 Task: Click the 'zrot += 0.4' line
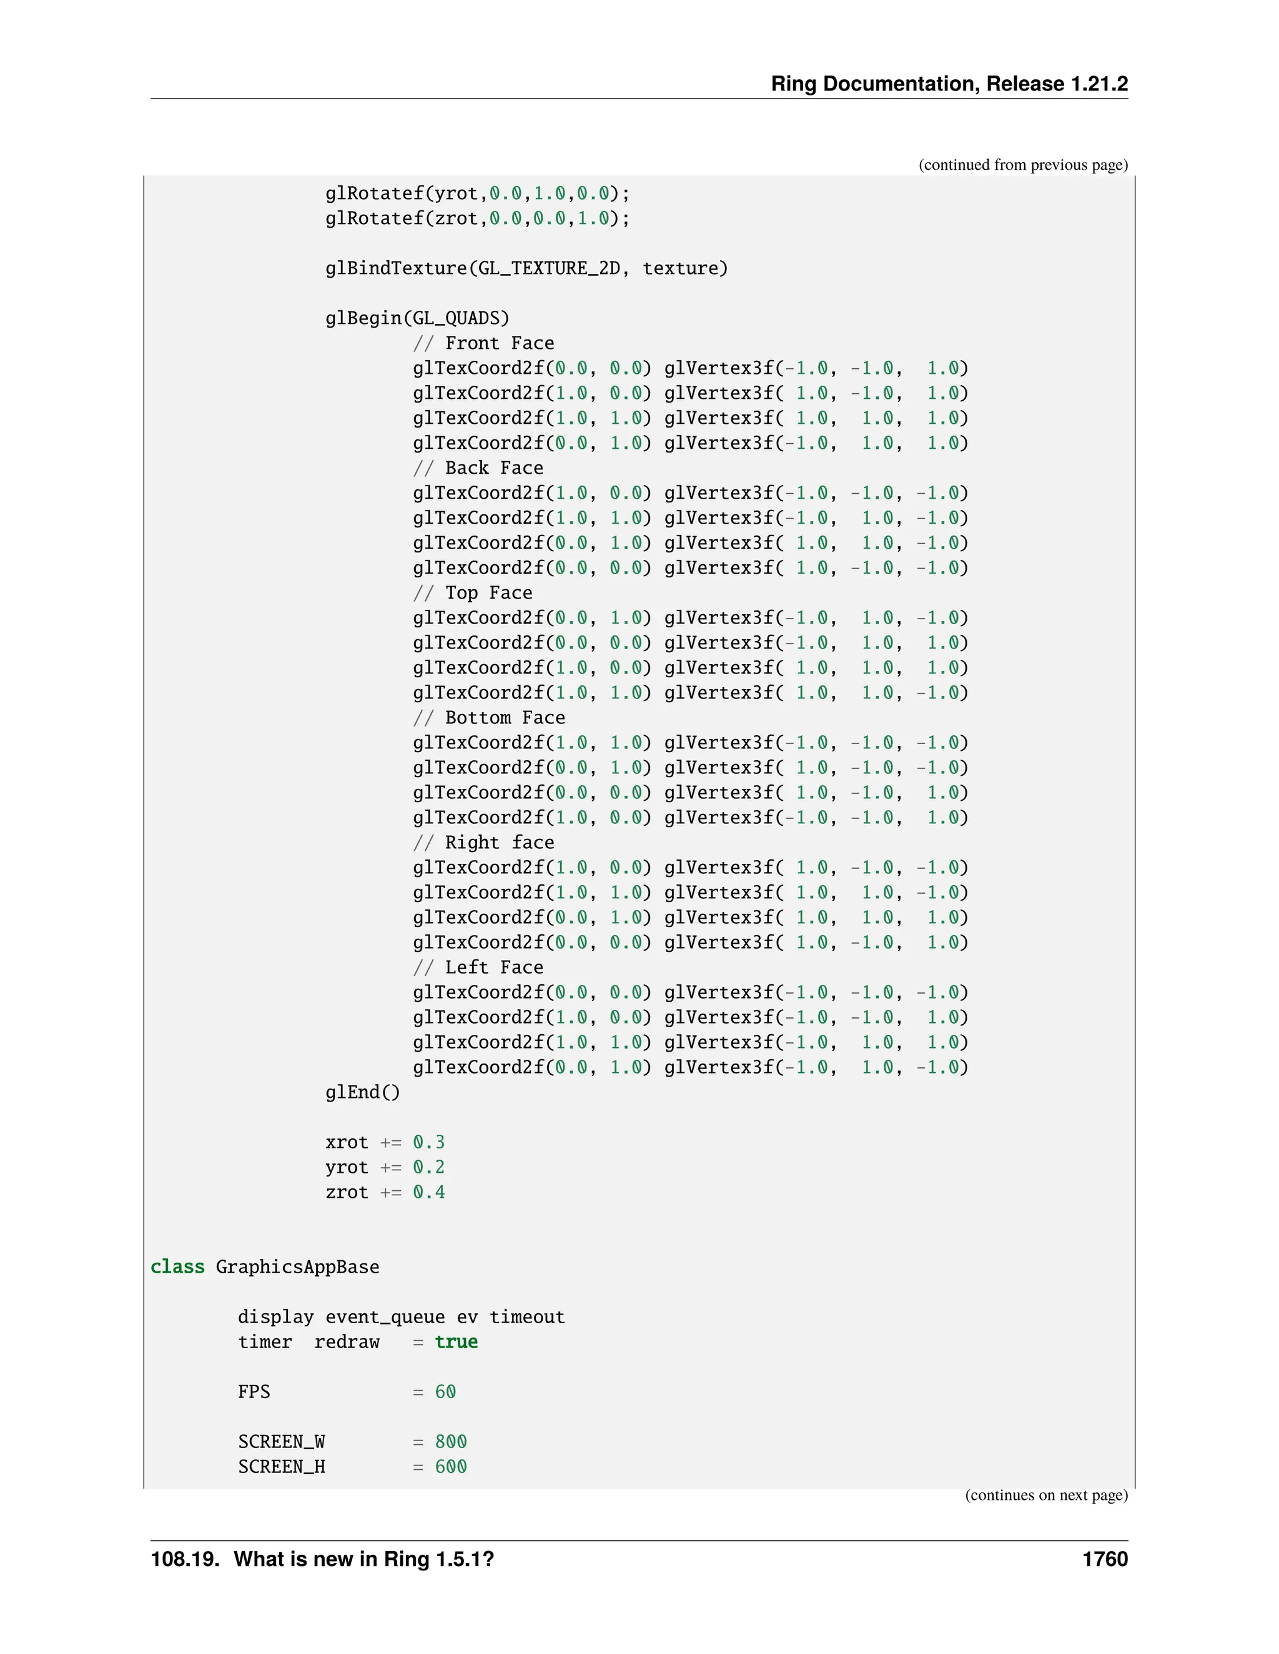pyautogui.click(x=385, y=1192)
